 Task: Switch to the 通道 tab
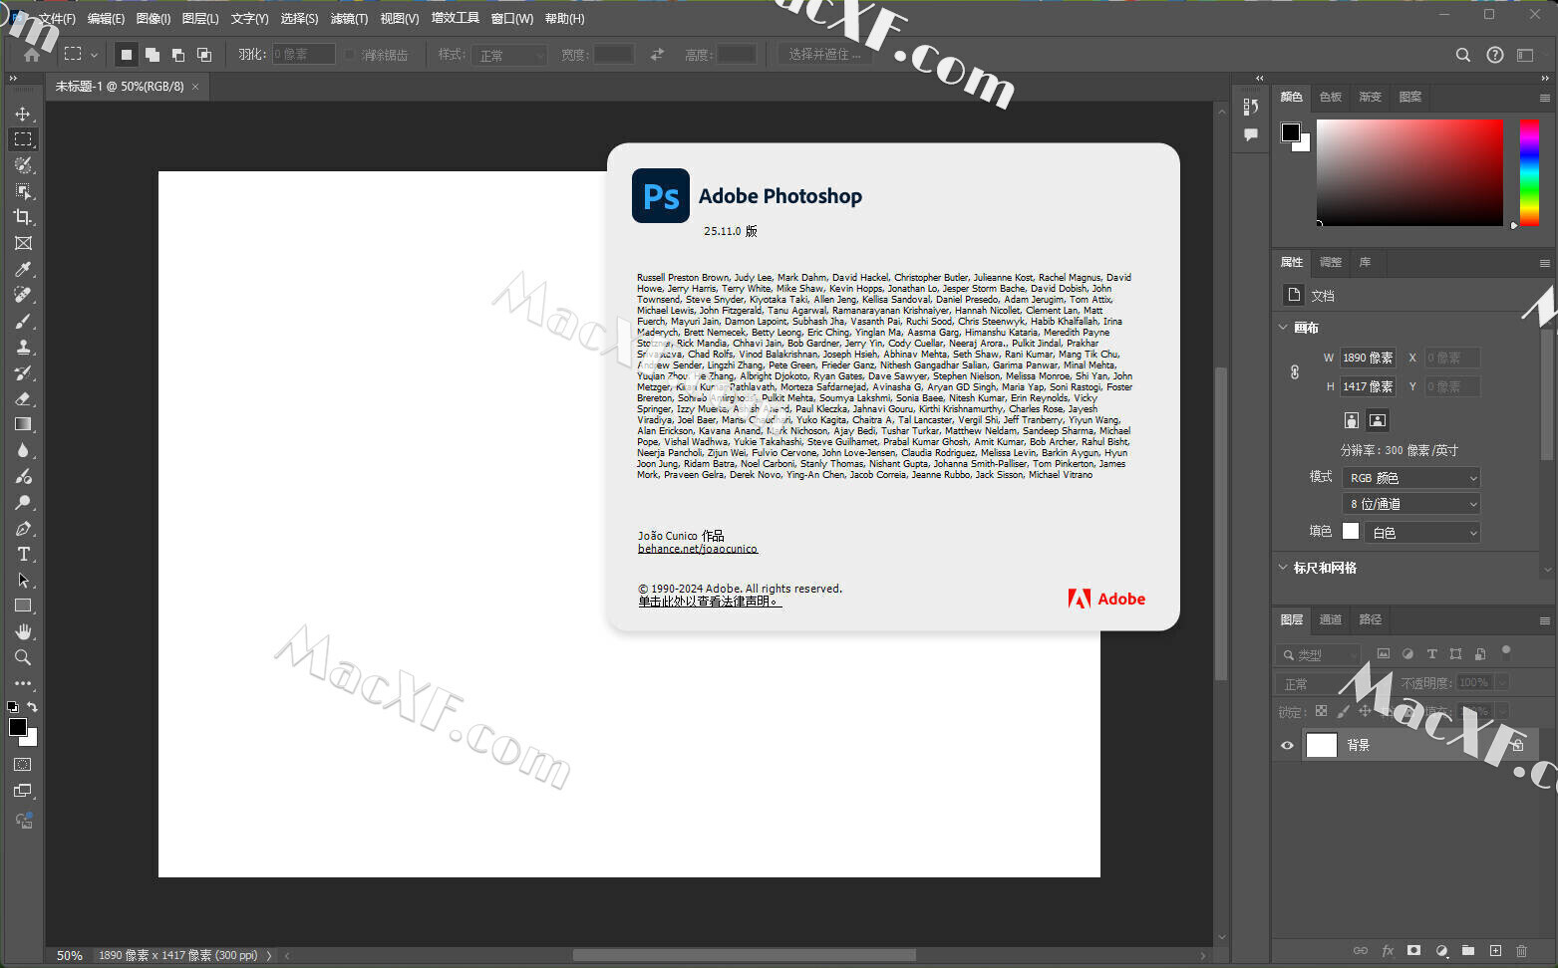pyautogui.click(x=1331, y=619)
